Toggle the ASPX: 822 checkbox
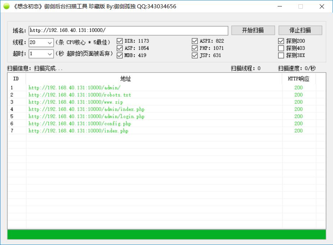 [x=195, y=41]
